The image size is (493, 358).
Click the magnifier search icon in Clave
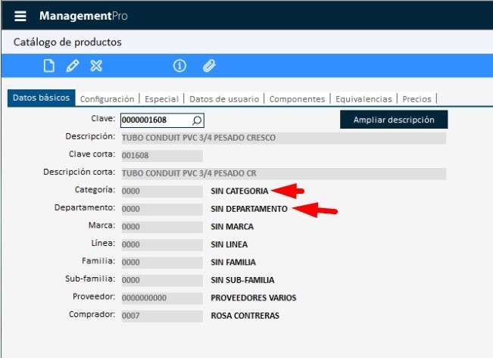(x=197, y=120)
